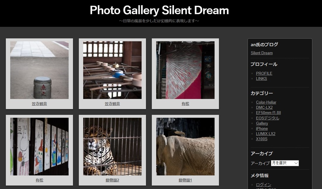View the caged leopard photo
The image size is (322, 189).
coord(112,146)
